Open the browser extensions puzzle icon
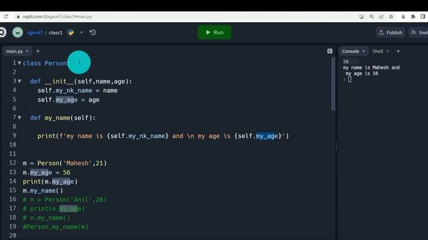Viewport: 428px width, 240px height. click(413, 17)
